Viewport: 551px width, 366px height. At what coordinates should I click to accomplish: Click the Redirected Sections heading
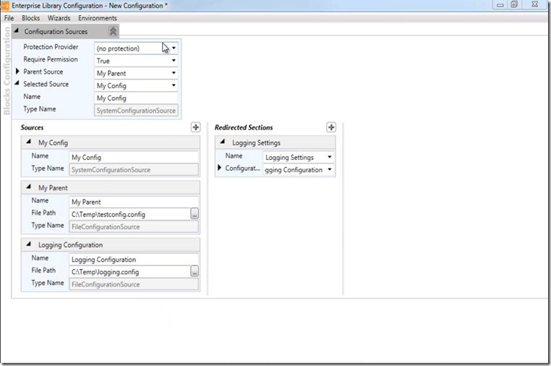[x=244, y=127]
